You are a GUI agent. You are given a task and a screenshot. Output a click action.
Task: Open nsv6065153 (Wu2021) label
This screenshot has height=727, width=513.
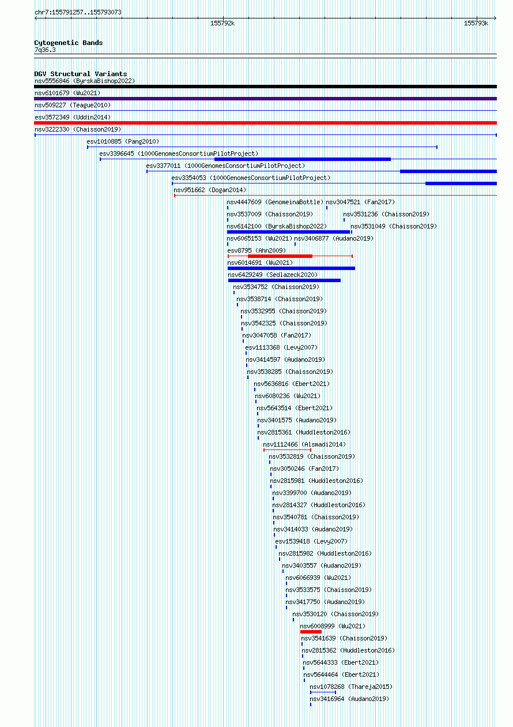(x=260, y=239)
